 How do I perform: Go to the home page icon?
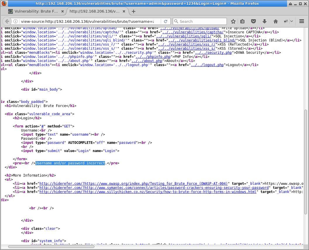(275, 21)
